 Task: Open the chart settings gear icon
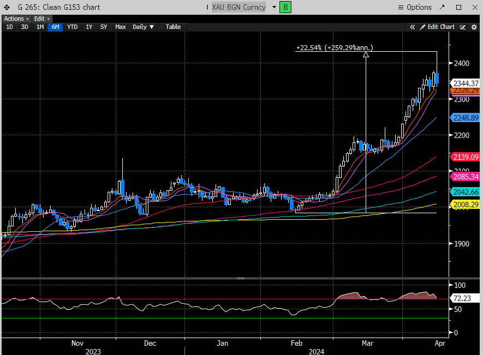(x=474, y=27)
